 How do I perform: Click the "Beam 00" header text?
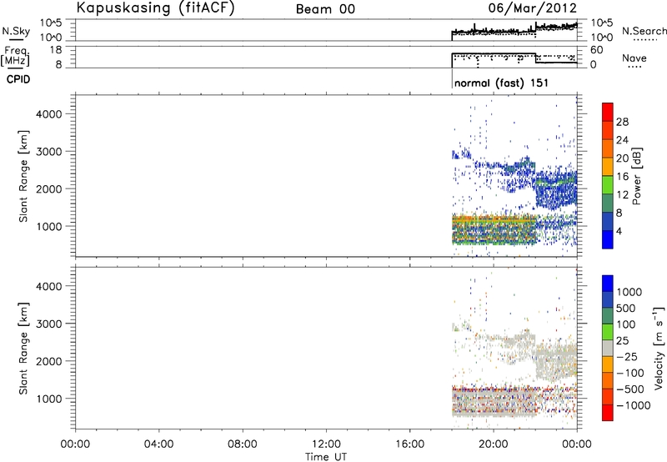(x=325, y=9)
